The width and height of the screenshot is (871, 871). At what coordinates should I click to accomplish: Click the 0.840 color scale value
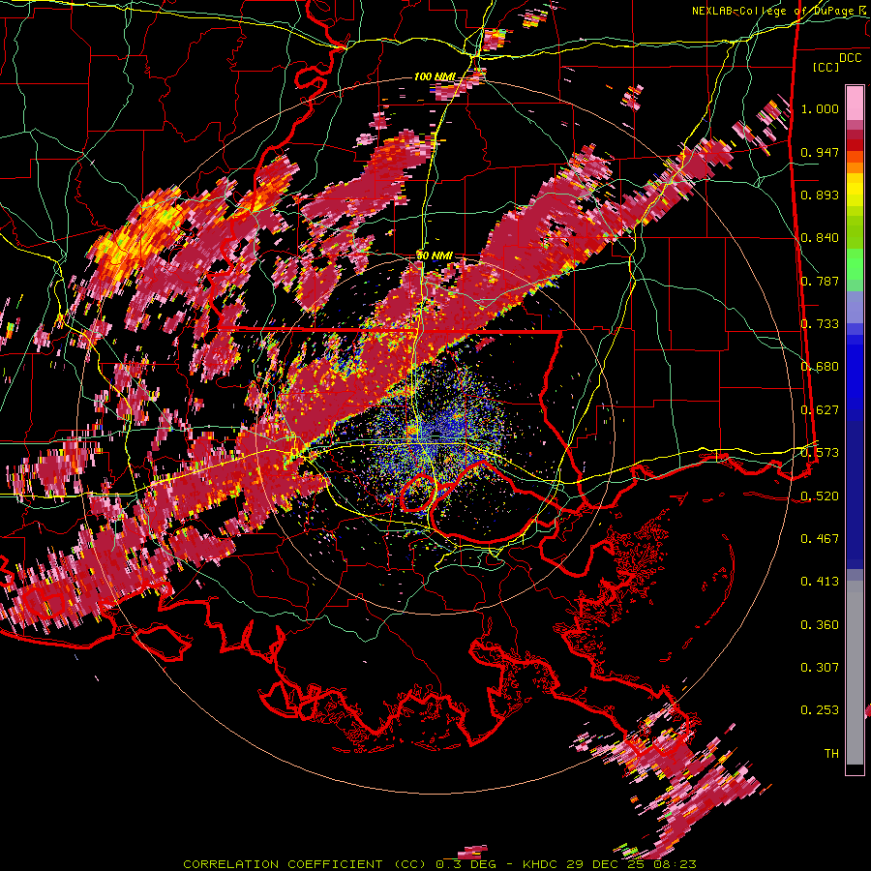pyautogui.click(x=820, y=238)
